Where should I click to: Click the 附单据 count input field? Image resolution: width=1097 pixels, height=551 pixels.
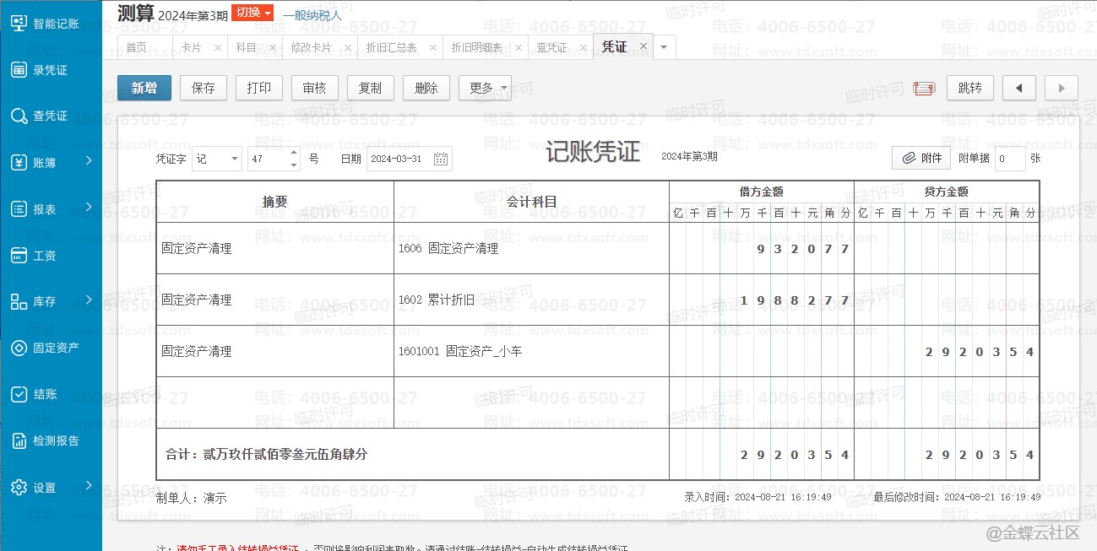[1009, 159]
